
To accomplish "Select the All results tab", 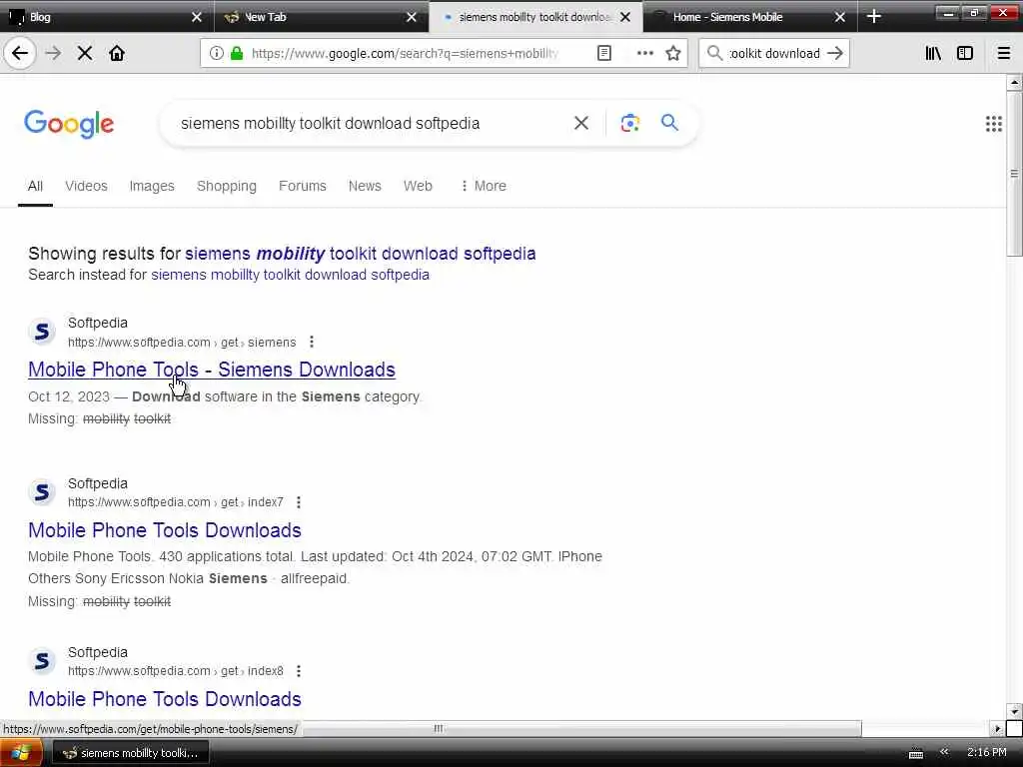I will pos(35,186).
